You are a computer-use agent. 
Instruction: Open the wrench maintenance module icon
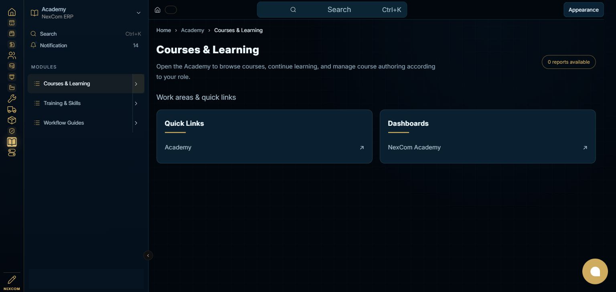pyautogui.click(x=12, y=99)
